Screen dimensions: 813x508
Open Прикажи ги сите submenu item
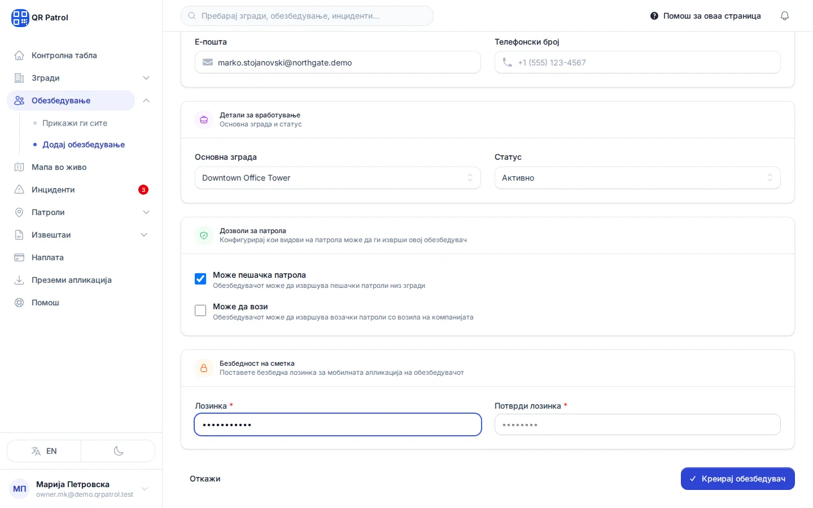[75, 123]
